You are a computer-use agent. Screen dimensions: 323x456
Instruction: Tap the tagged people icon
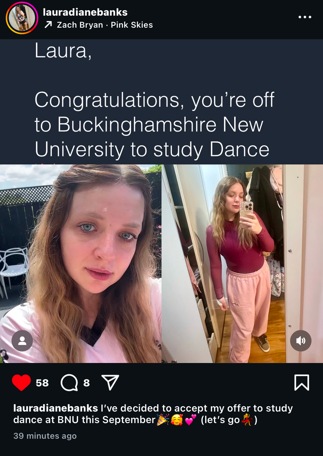click(x=22, y=341)
